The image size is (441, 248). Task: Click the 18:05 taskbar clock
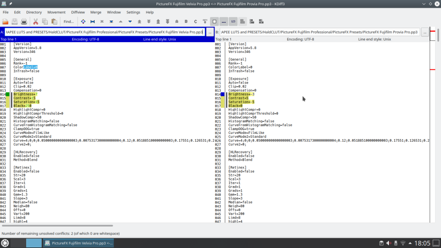[422, 243]
